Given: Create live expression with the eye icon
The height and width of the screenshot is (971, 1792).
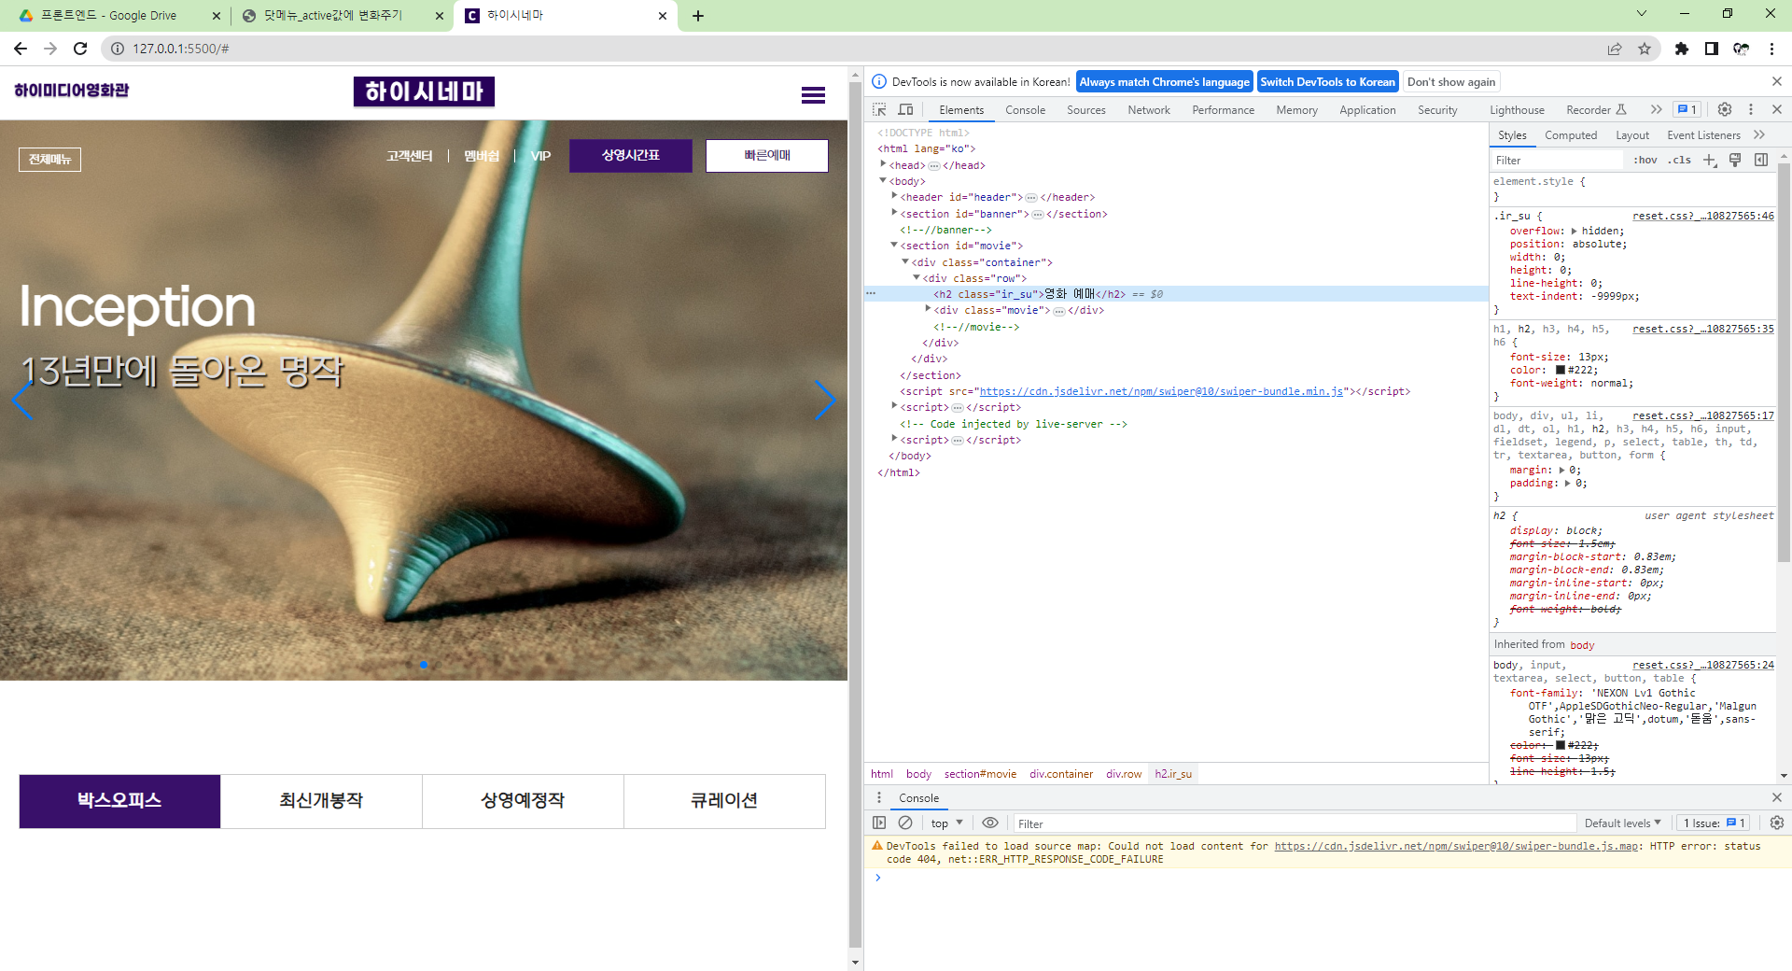Looking at the screenshot, I should tap(990, 823).
